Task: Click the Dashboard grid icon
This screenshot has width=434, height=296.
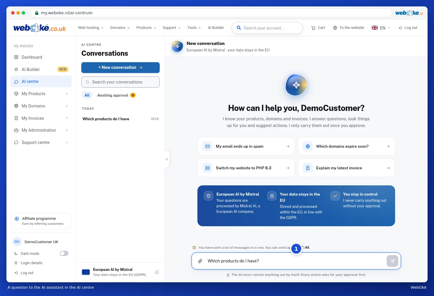Action: tap(16, 57)
